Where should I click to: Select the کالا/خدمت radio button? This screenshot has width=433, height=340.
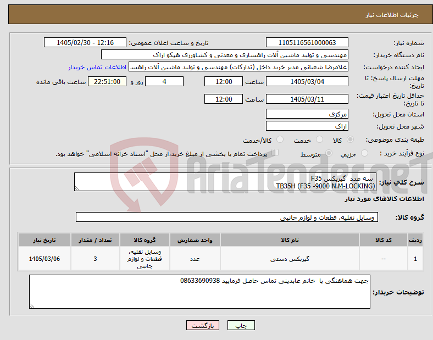point(280,140)
